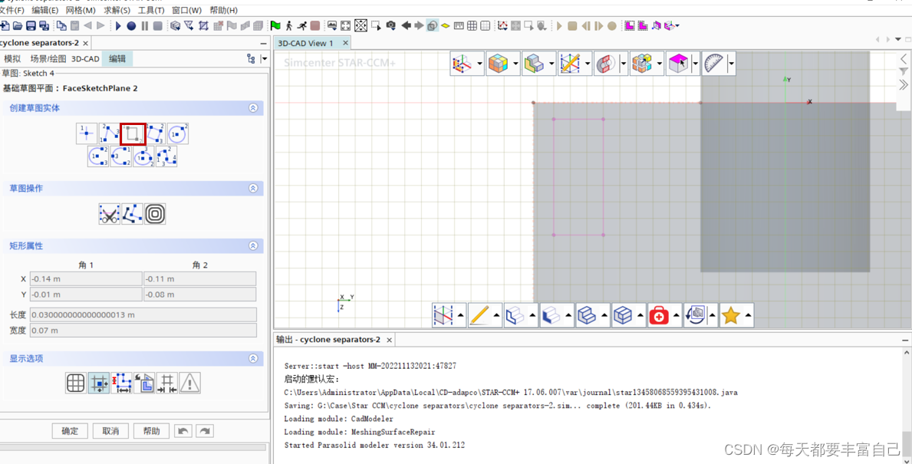Screen dimensions: 912x464
Task: Click the corner 1 X field
Action: [x=86, y=279]
